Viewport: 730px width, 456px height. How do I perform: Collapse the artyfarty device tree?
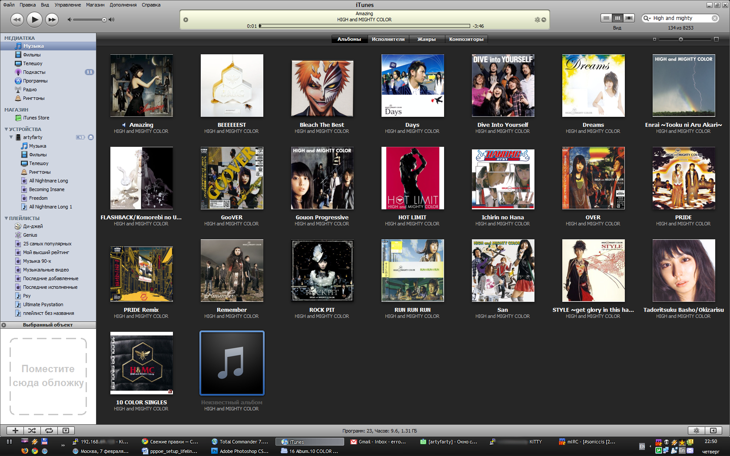point(11,137)
